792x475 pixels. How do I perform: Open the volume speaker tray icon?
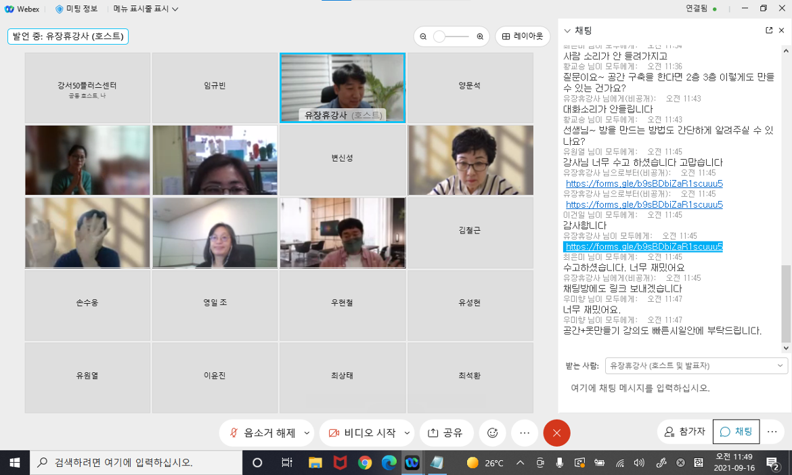639,462
